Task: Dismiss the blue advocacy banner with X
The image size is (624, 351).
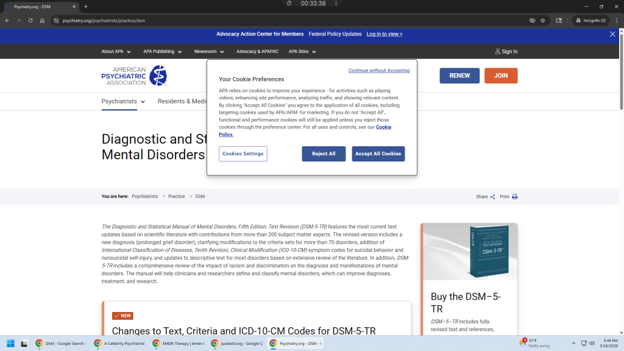Action: [x=612, y=34]
